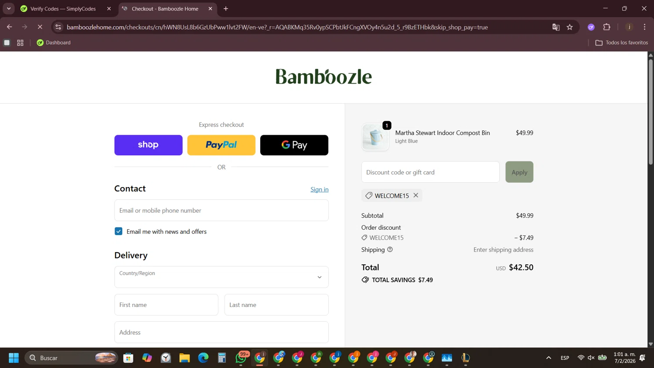Click the Bamboozle logo

[x=324, y=77]
